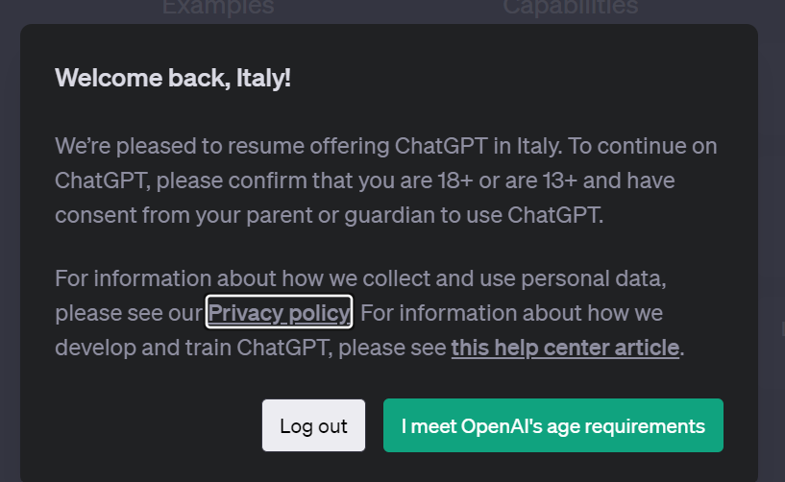
Task: Click the Capabilities heading behind the dialog
Action: pos(570,8)
